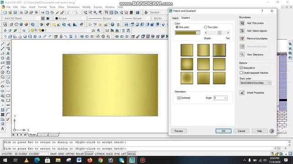293x164 pixels.
Task: Toggle GRID in the status bar
Action: [61, 154]
